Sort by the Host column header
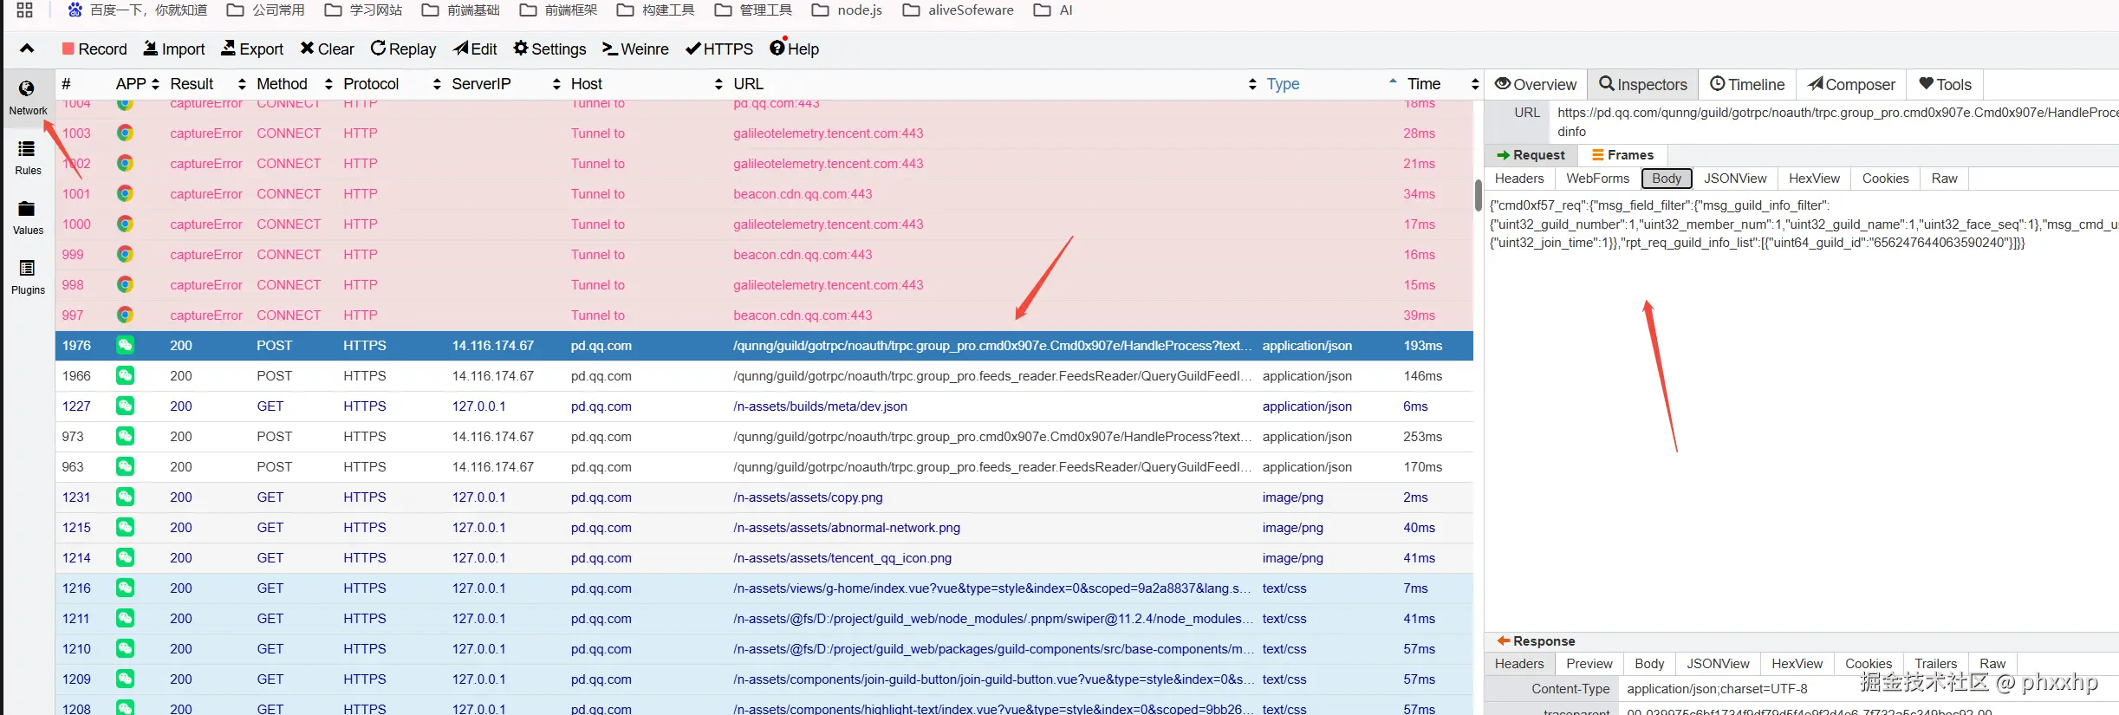Screen dimensions: 2119x715 (x=647, y=84)
